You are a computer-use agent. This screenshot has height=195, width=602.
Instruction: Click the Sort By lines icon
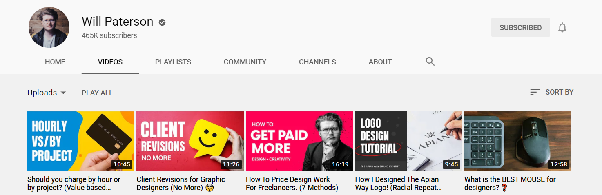535,92
